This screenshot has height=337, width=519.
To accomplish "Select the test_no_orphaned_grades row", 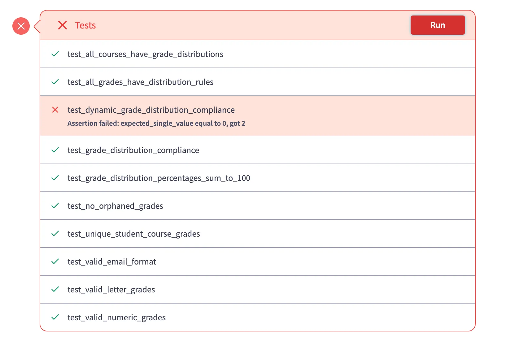I will point(116,206).
